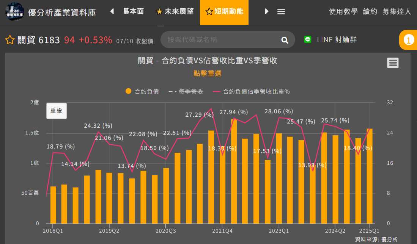Switch to the 基本面 tab
Screen dimensions: 417x244
[134, 11]
